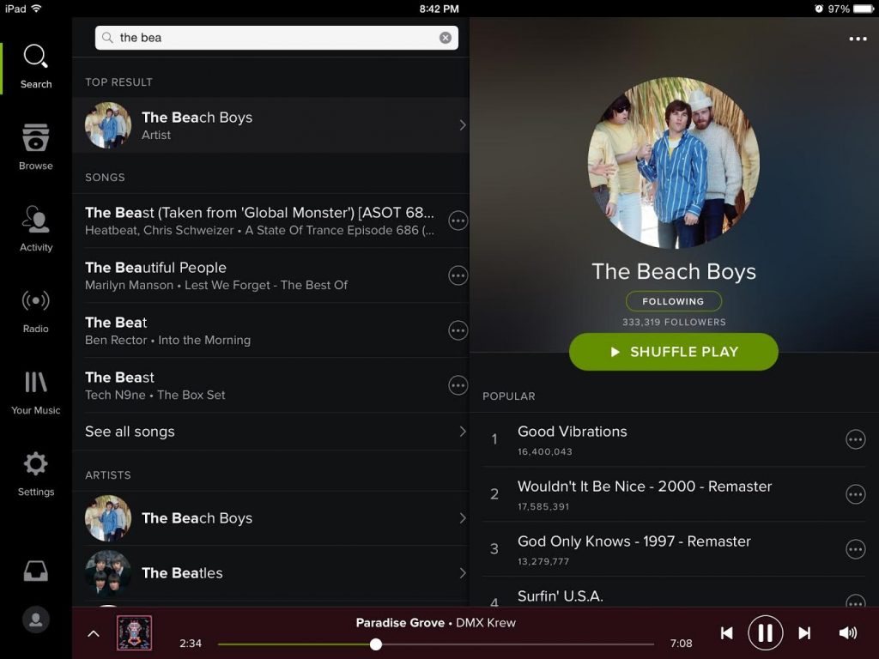The width and height of the screenshot is (879, 659).
Task: Select The Beautiful People song result
Action: point(258,275)
